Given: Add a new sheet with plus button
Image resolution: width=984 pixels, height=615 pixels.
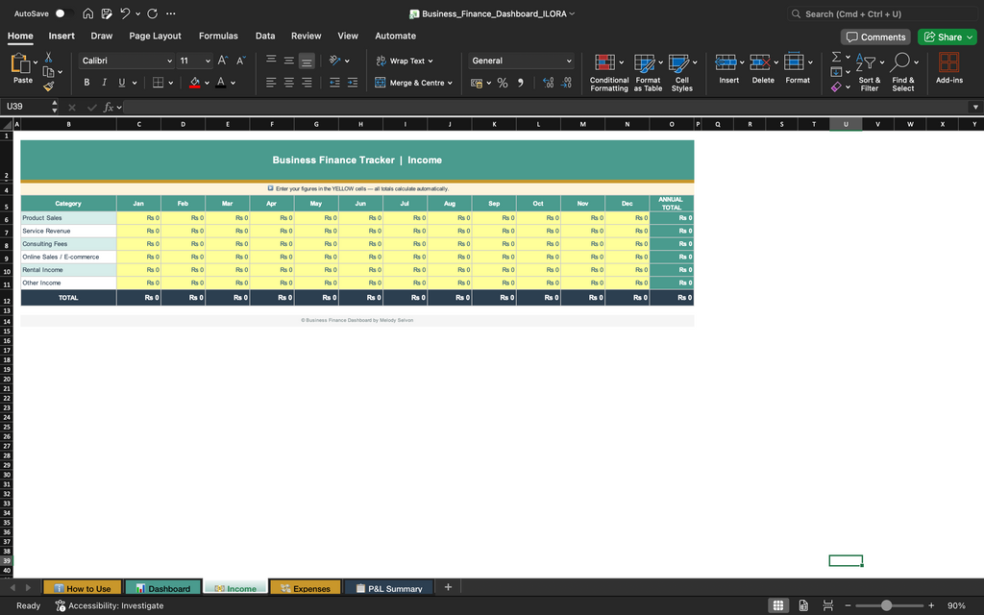Looking at the screenshot, I should (448, 587).
